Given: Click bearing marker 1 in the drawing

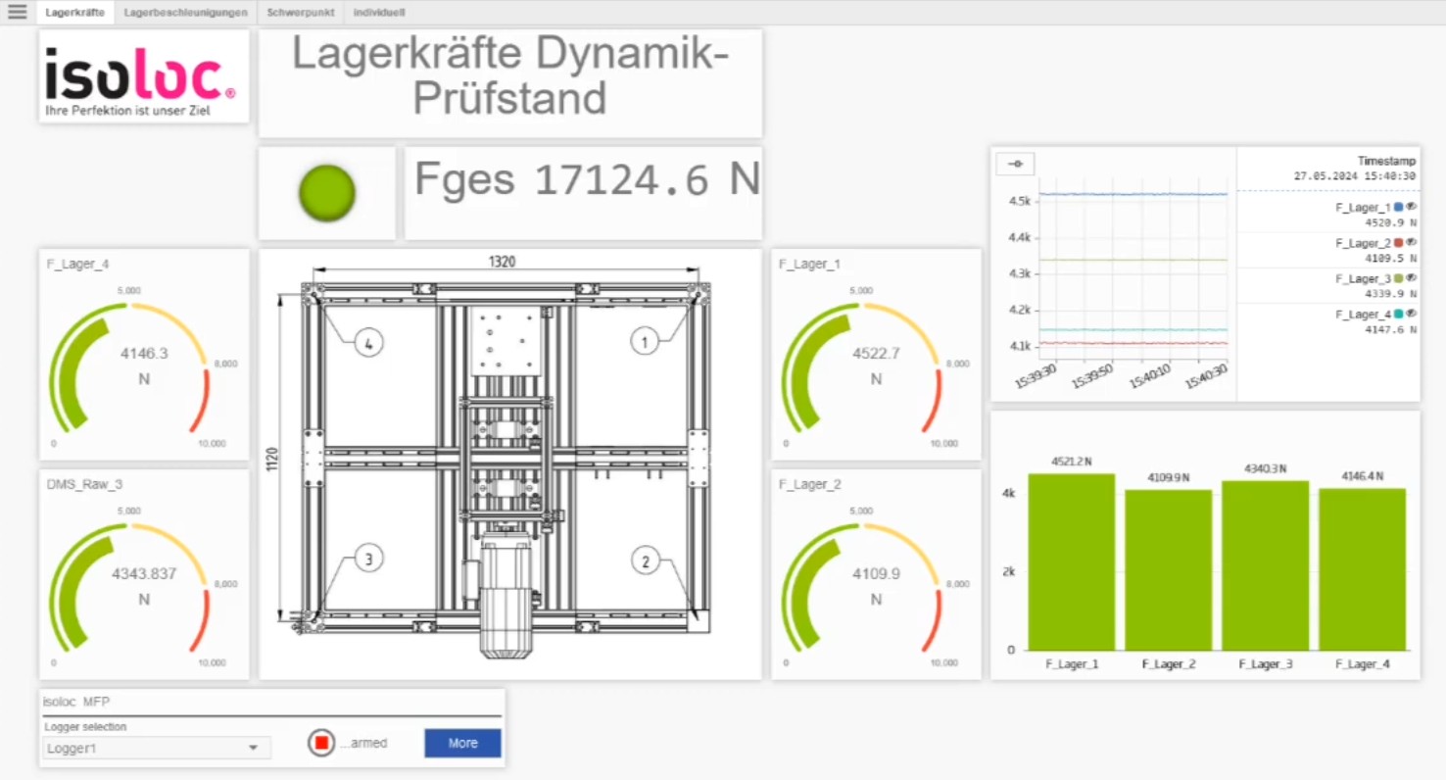Looking at the screenshot, I should tap(644, 342).
